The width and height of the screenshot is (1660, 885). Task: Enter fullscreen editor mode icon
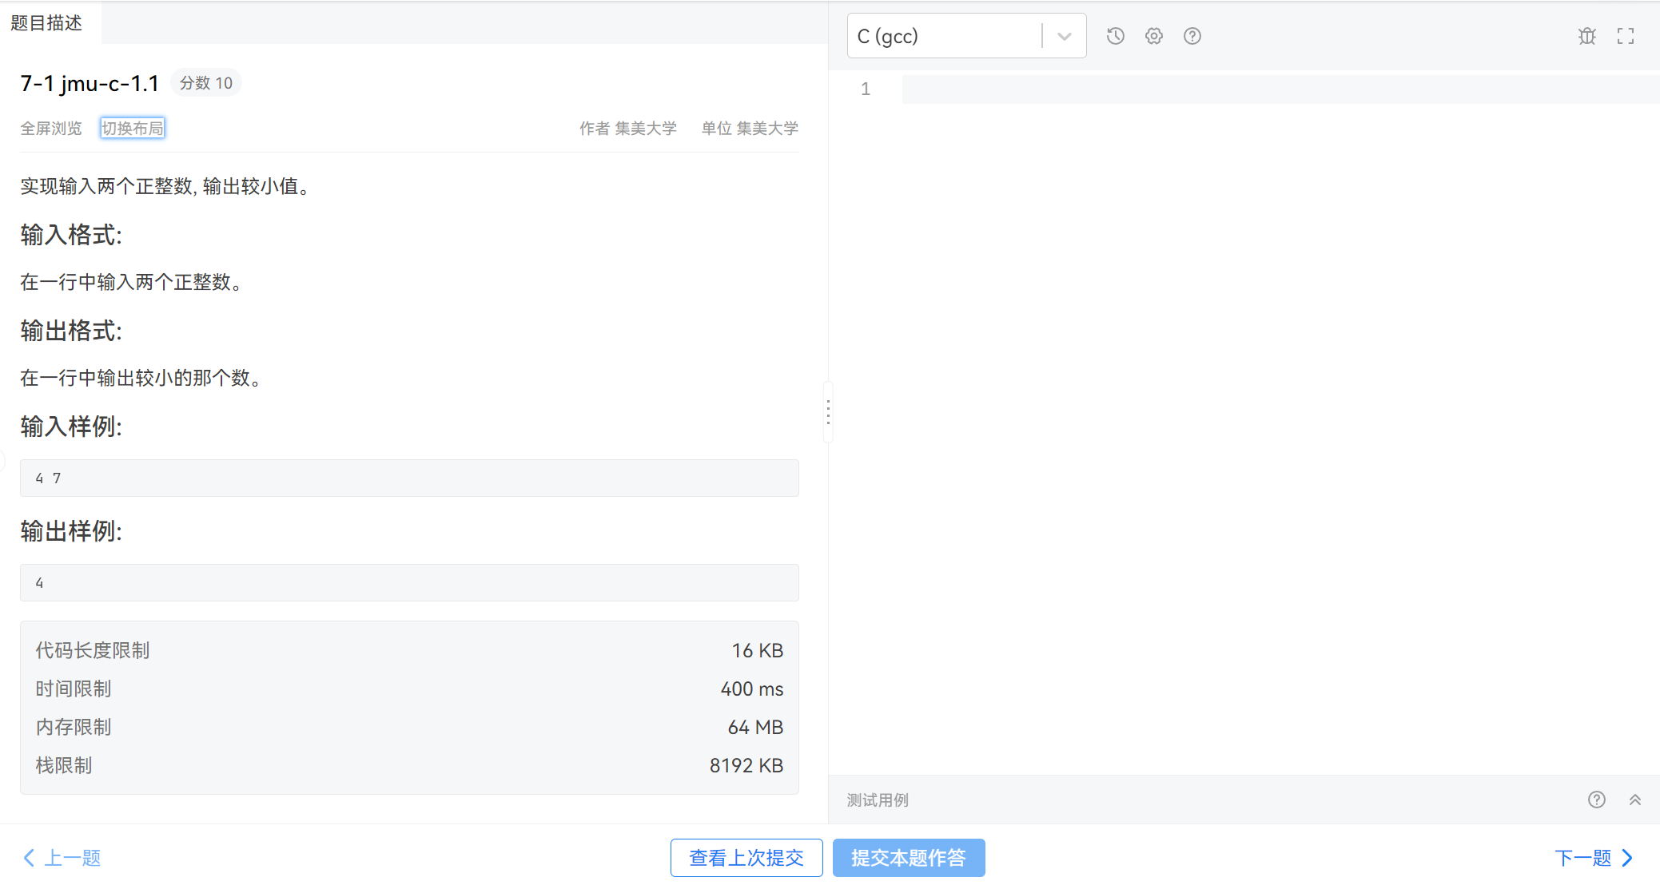tap(1625, 36)
